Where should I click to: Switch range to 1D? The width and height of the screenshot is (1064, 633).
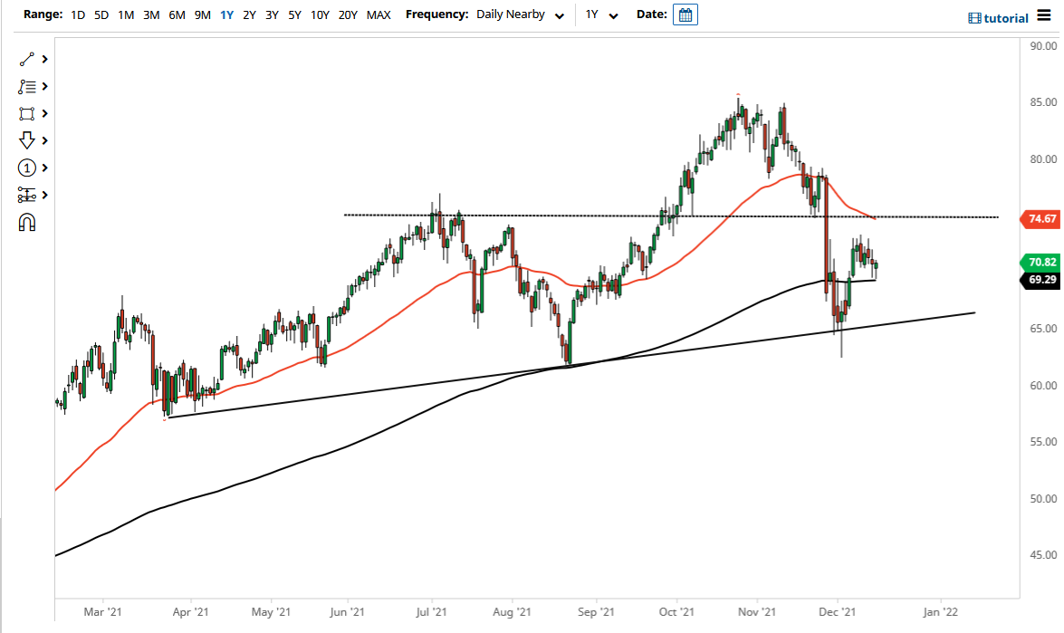(77, 14)
